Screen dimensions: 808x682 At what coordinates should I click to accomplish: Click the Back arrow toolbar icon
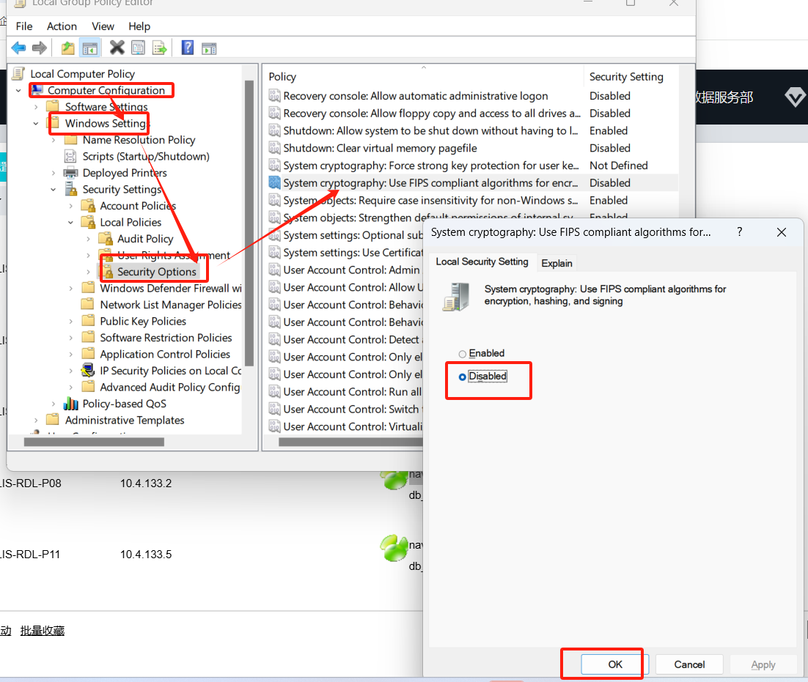[18, 48]
